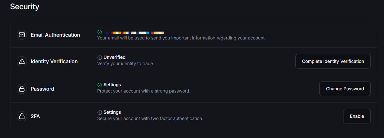Click the Security page heading
The width and height of the screenshot is (384, 138).
click(25, 7)
